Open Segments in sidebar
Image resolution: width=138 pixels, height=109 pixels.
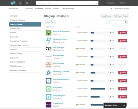click(x=25, y=58)
